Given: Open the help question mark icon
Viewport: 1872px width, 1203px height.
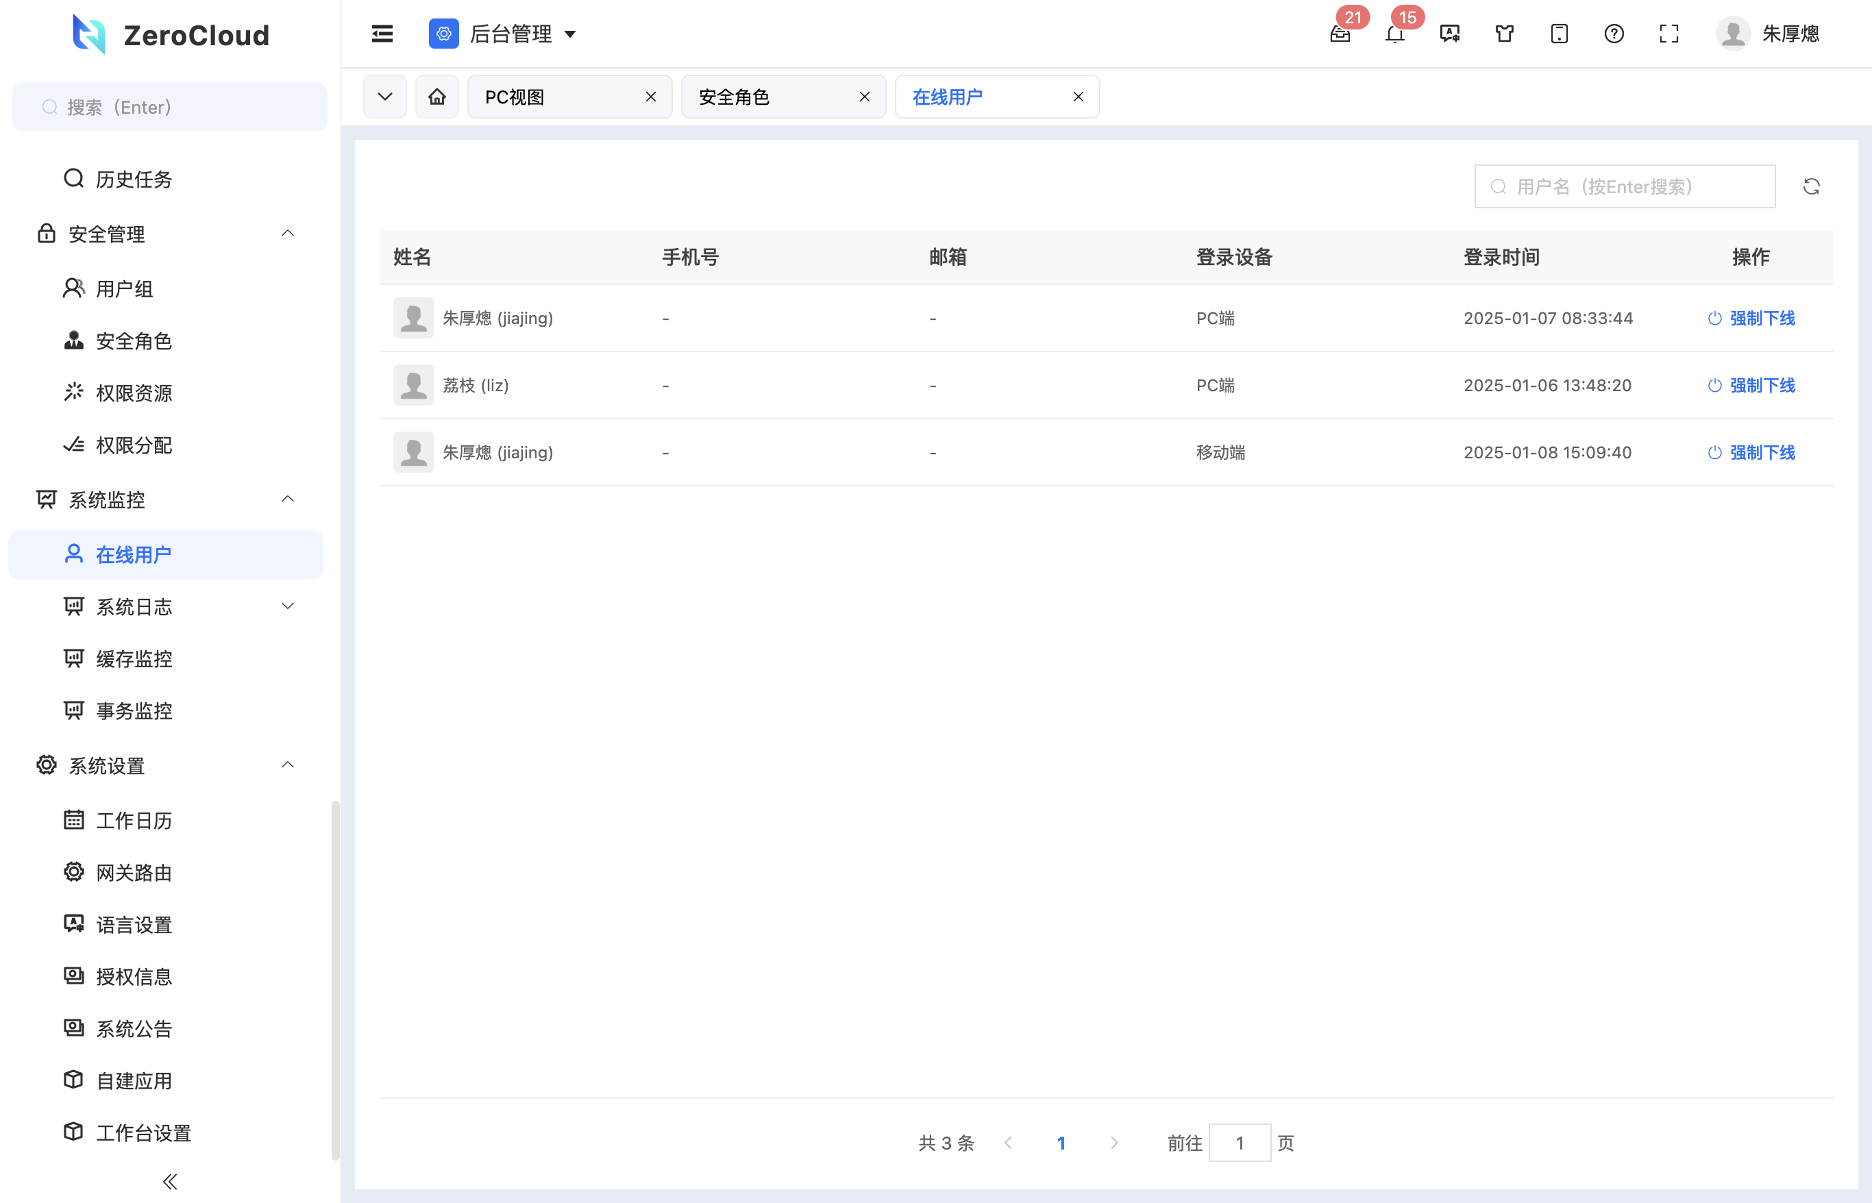Looking at the screenshot, I should tap(1614, 34).
